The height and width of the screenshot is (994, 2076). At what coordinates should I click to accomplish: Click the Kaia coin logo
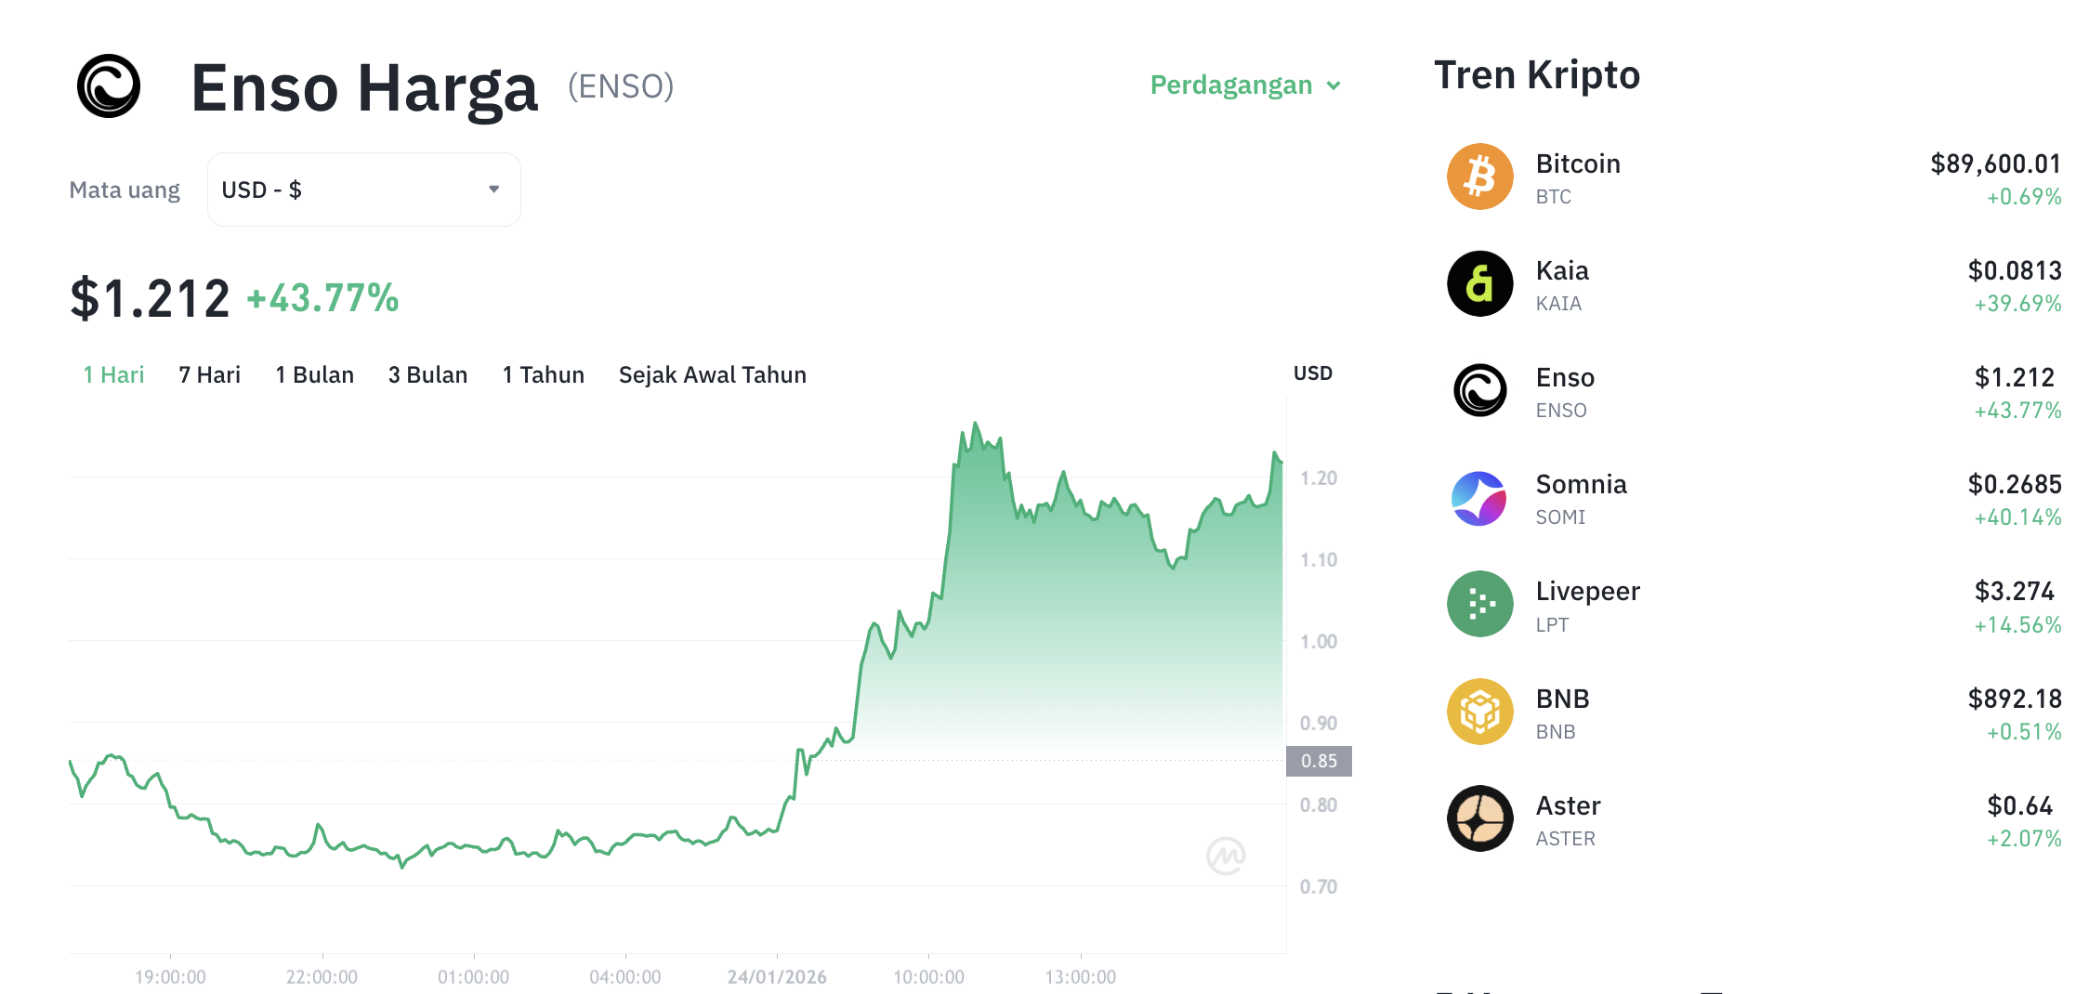(x=1479, y=283)
